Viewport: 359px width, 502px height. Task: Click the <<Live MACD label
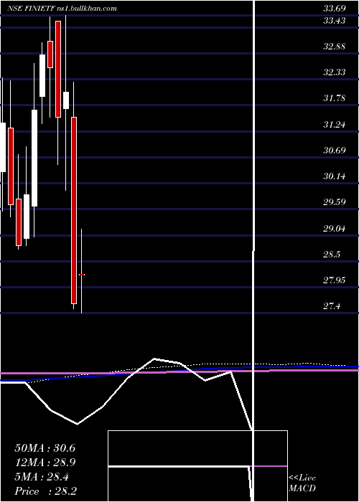coord(302,483)
